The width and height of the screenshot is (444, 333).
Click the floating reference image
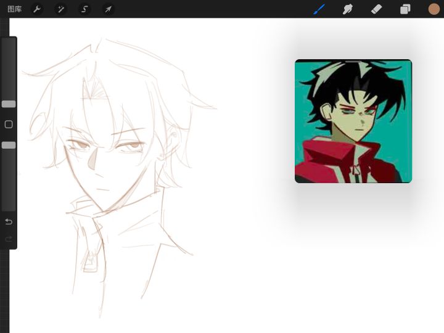click(353, 121)
